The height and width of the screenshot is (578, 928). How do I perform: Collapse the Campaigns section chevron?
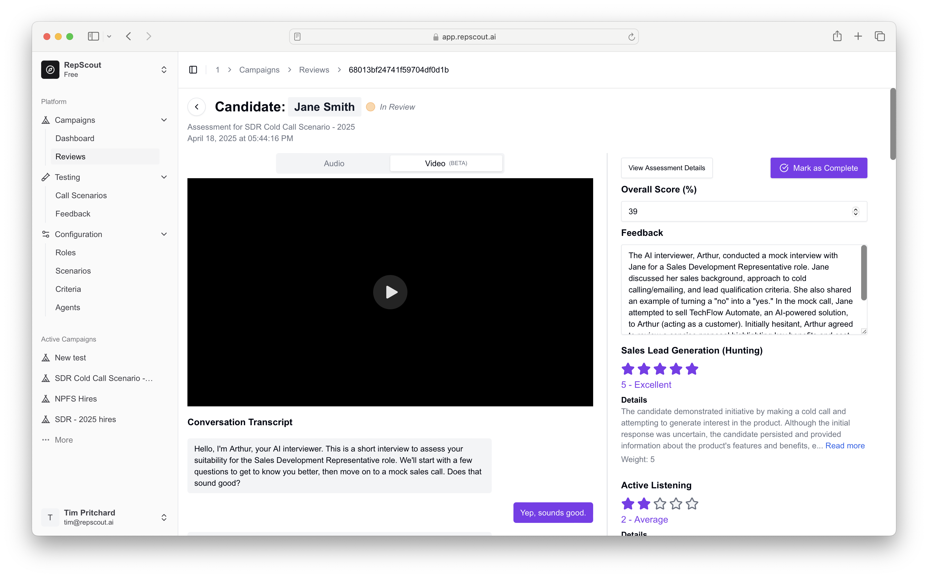tap(164, 120)
